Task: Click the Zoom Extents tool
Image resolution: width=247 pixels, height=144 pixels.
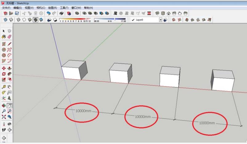Action: [x=4, y=117]
